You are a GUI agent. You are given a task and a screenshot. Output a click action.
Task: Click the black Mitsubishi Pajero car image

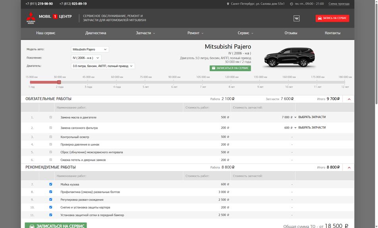point(289,57)
